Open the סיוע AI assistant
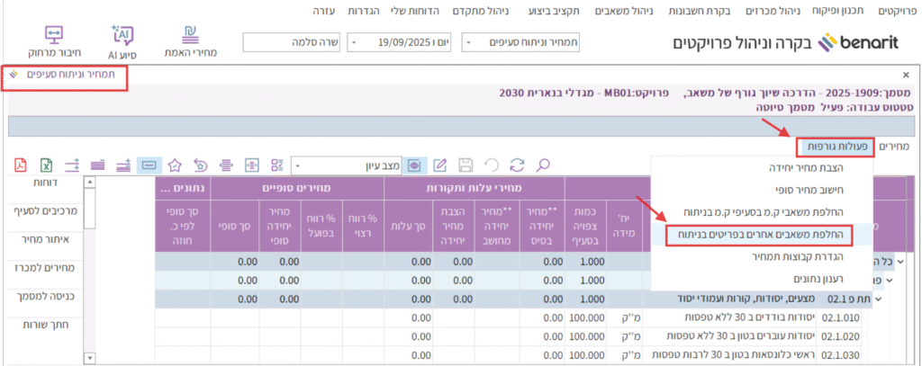 pyautogui.click(x=122, y=42)
